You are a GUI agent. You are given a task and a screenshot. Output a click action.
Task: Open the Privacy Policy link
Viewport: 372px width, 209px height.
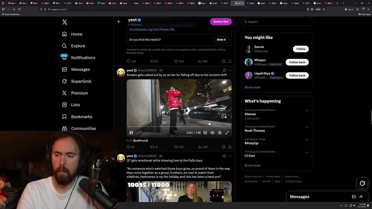tap(273, 176)
